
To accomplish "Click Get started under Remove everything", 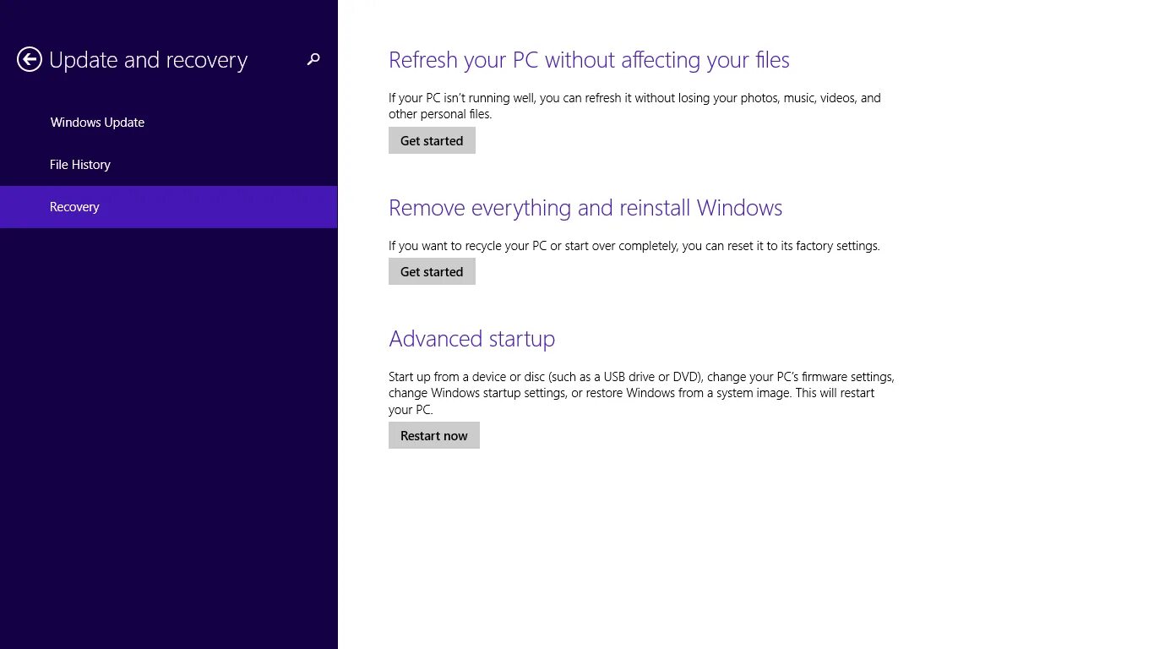I will 432,271.
